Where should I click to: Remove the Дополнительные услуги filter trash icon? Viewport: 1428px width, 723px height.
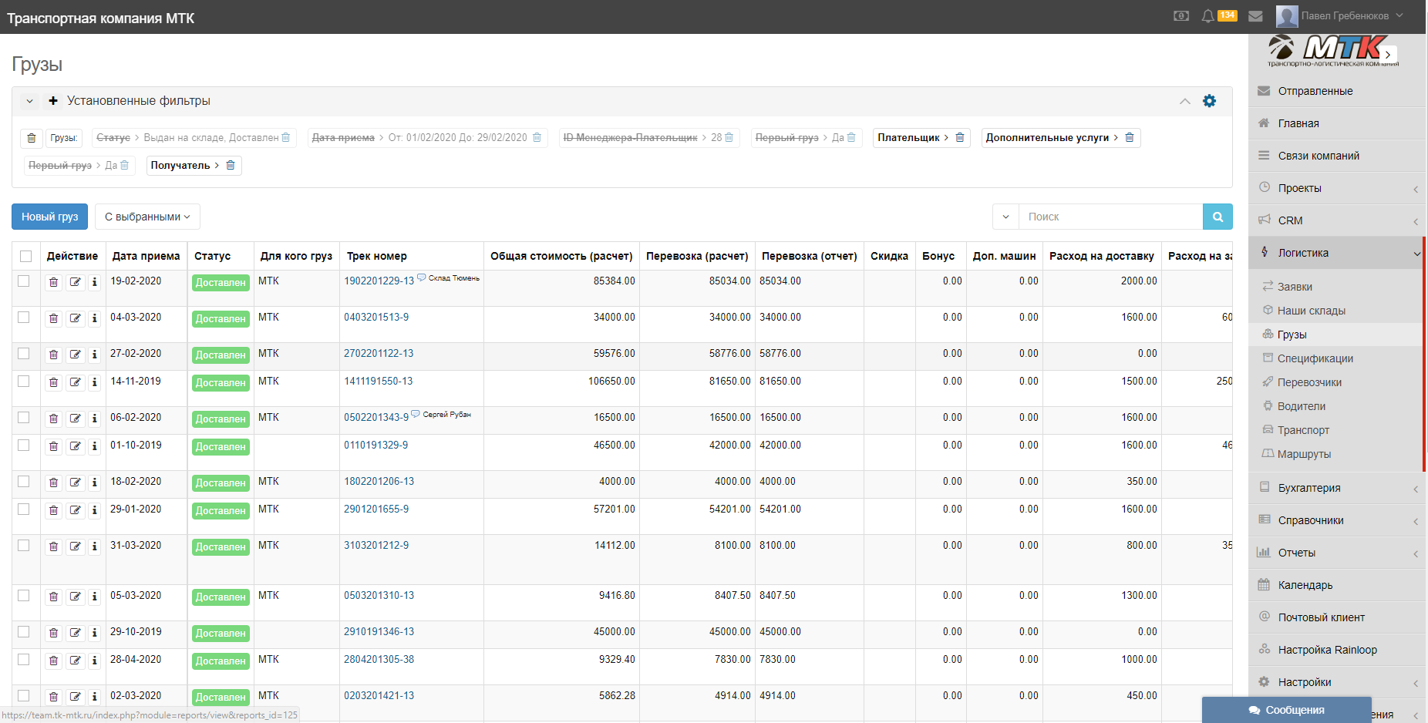coord(1130,137)
